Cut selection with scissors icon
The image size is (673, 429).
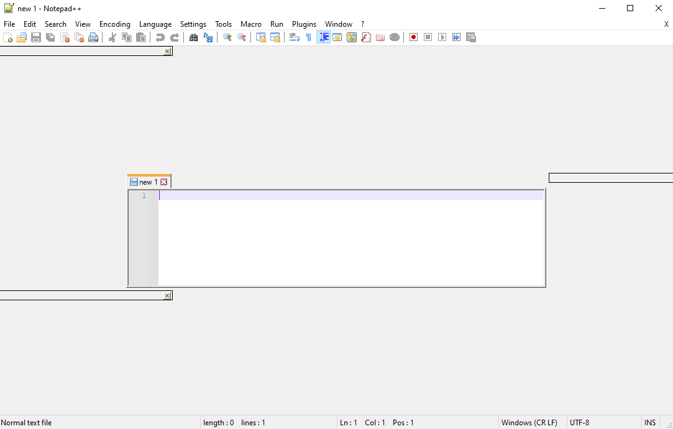(112, 37)
